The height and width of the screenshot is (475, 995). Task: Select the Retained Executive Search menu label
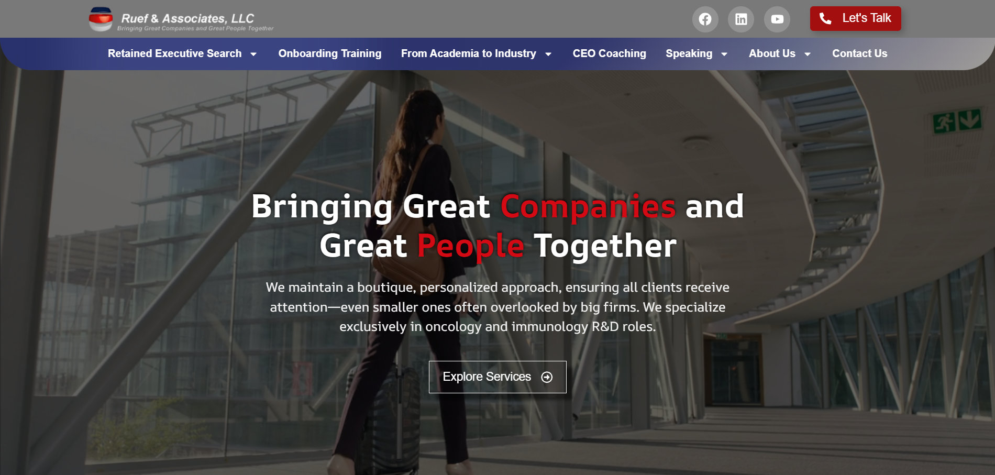(175, 53)
